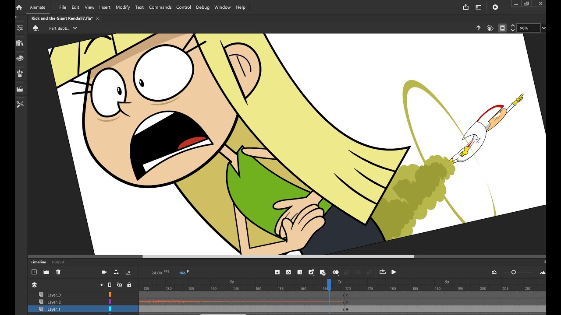
Task: Show the layer parenting view
Action: tap(116, 272)
